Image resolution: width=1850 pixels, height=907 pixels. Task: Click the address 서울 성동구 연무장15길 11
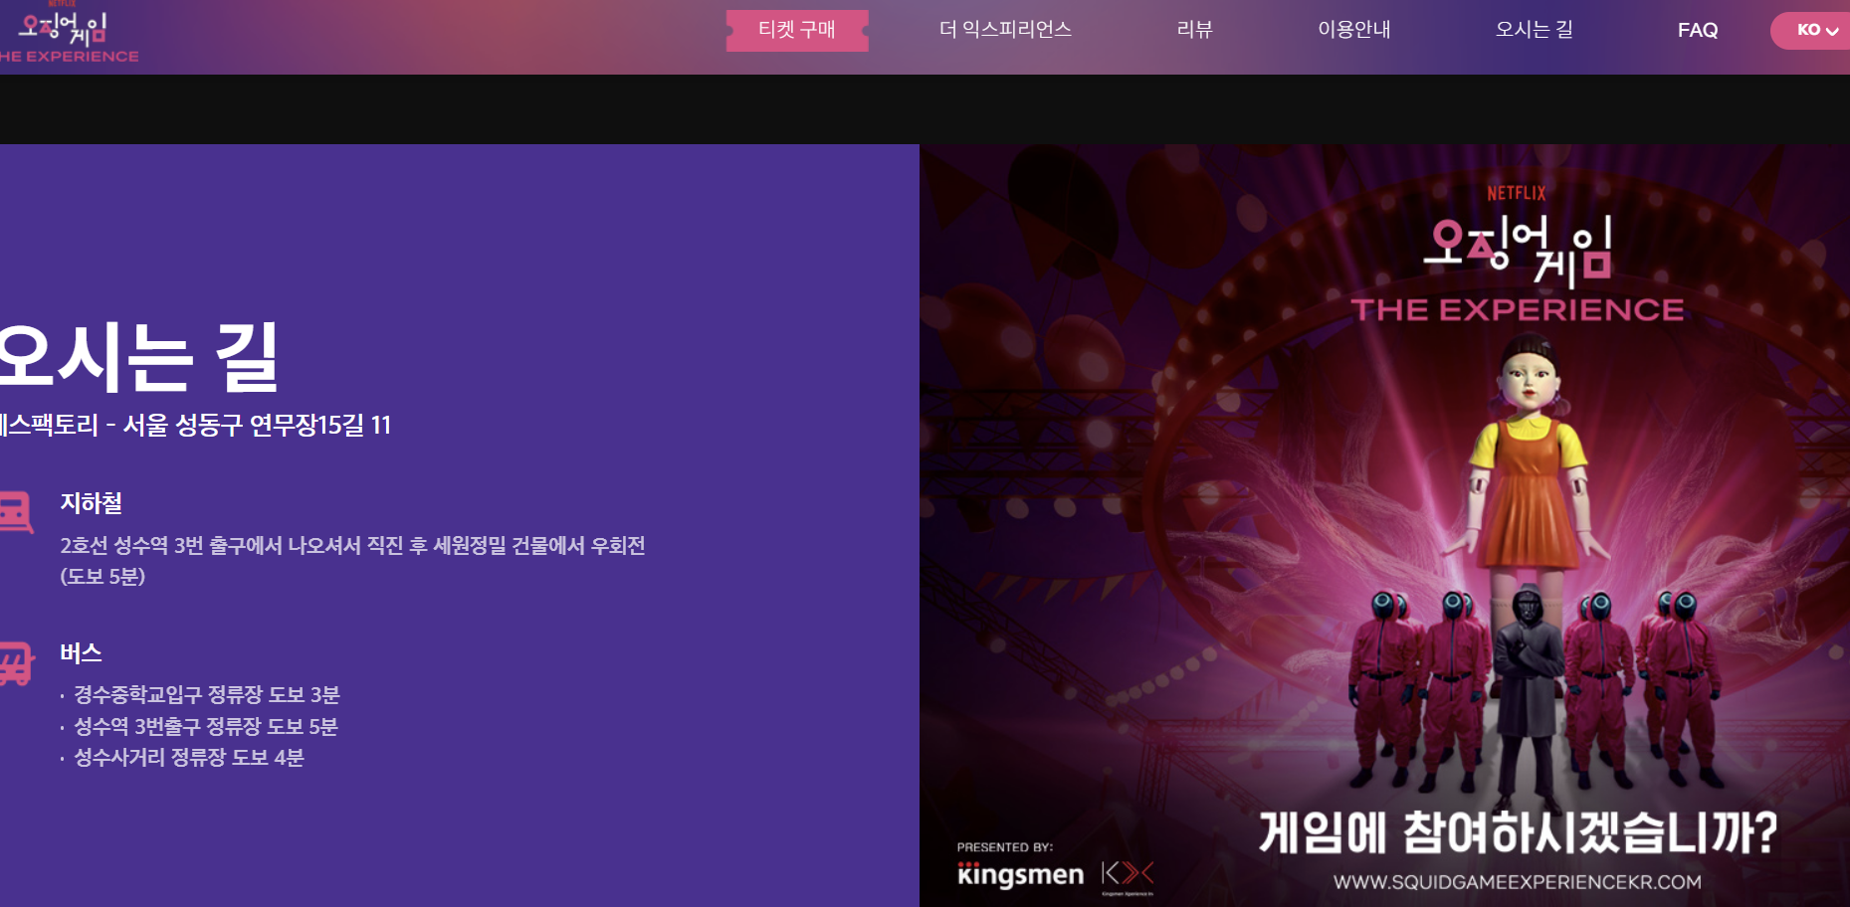257,426
